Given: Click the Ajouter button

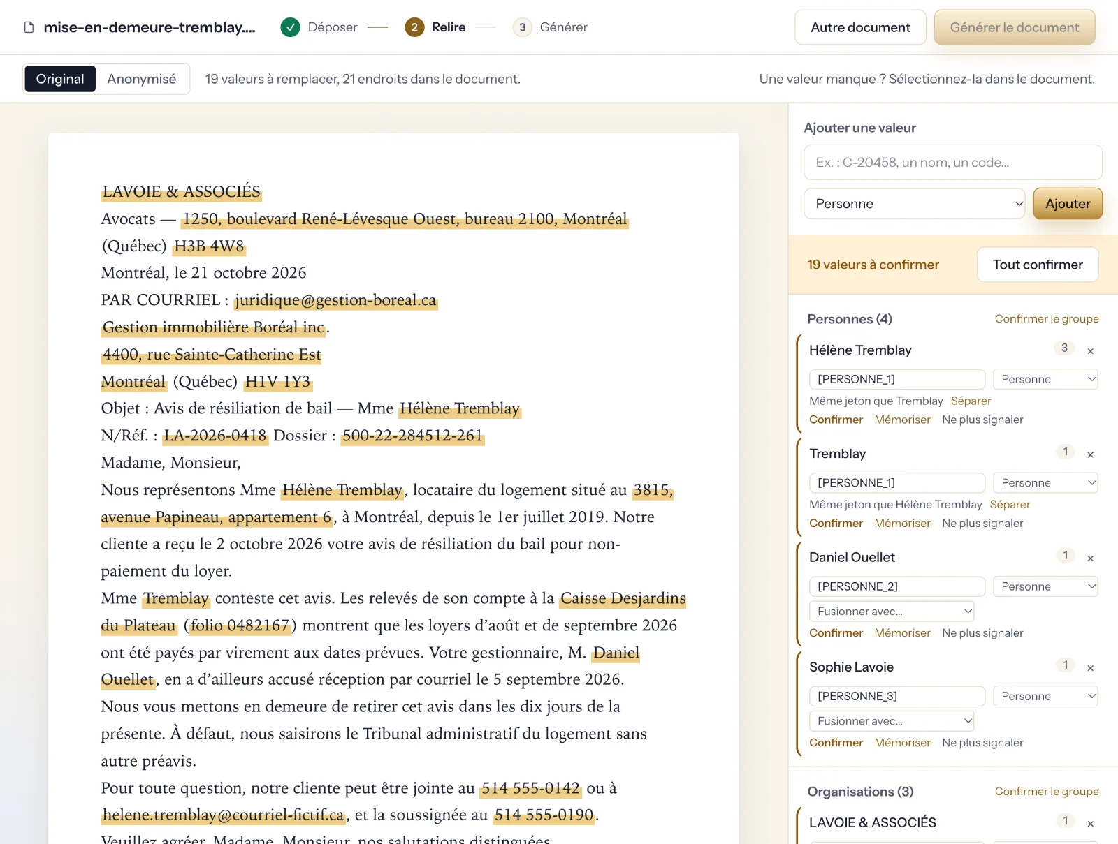Looking at the screenshot, I should click(1068, 204).
